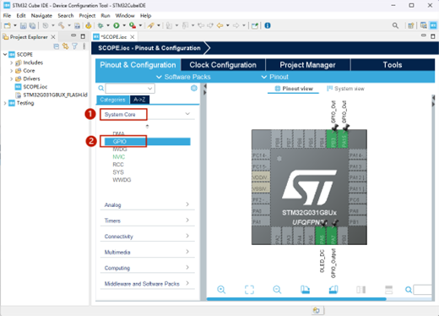Click the horizontal layout icon under pinout

[388, 290]
